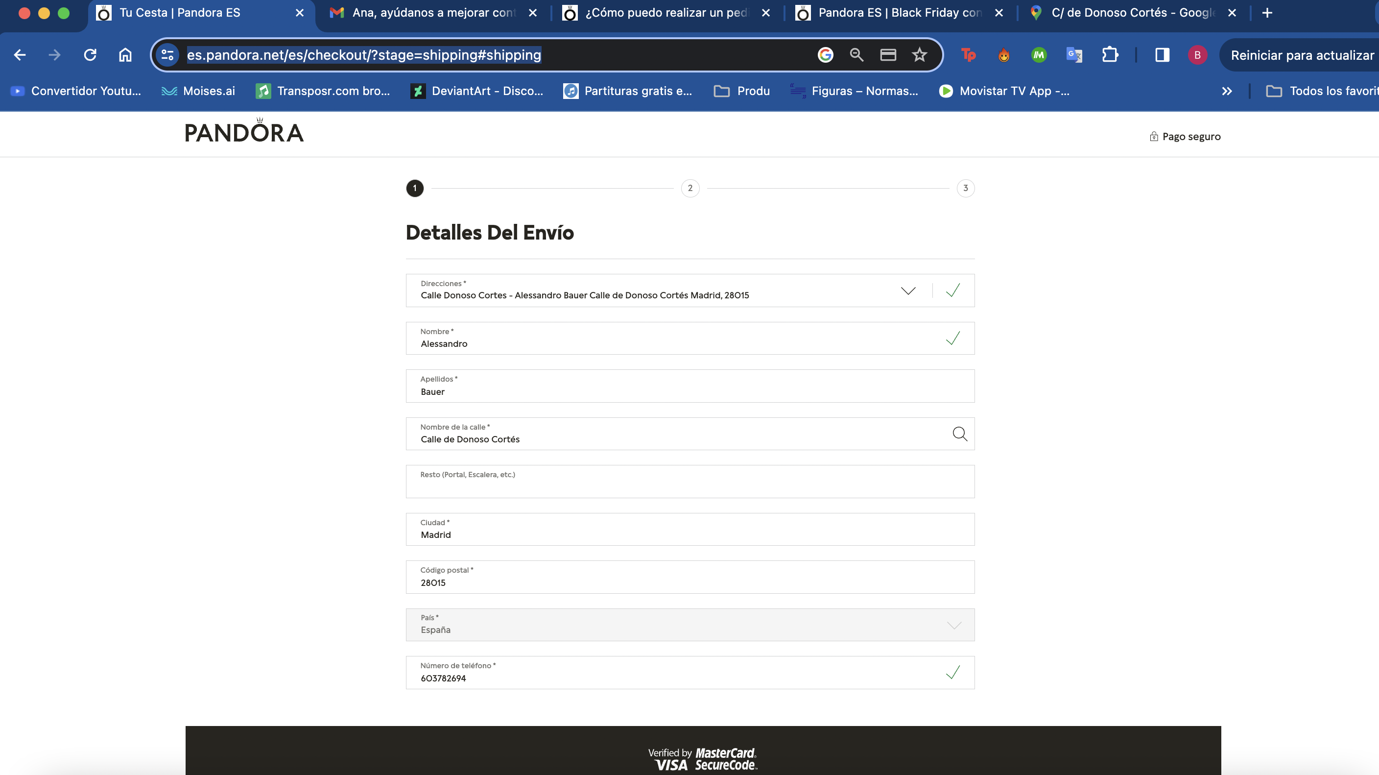Open the Moises.ai bookmark
The height and width of the screenshot is (775, 1379).
coord(199,91)
